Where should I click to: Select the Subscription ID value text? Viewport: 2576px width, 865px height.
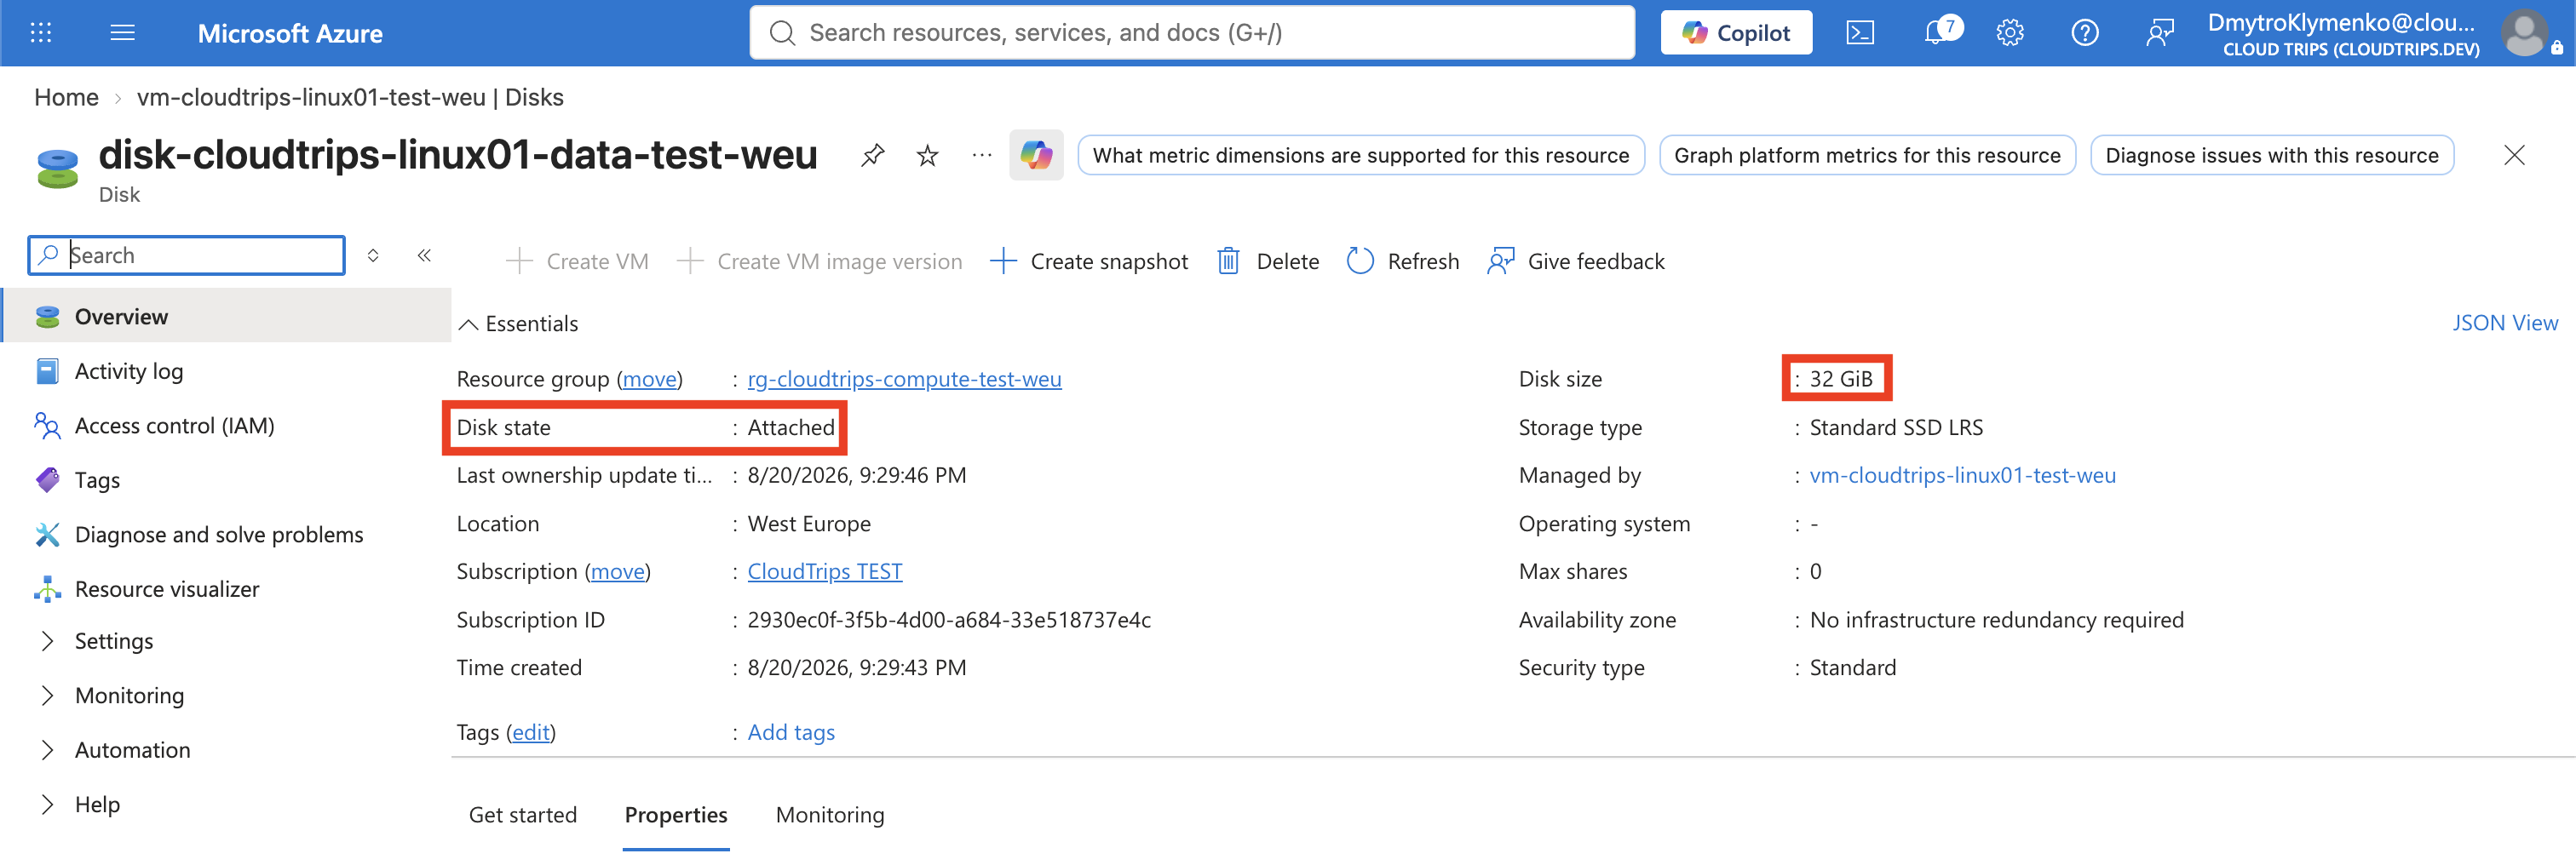pos(949,620)
